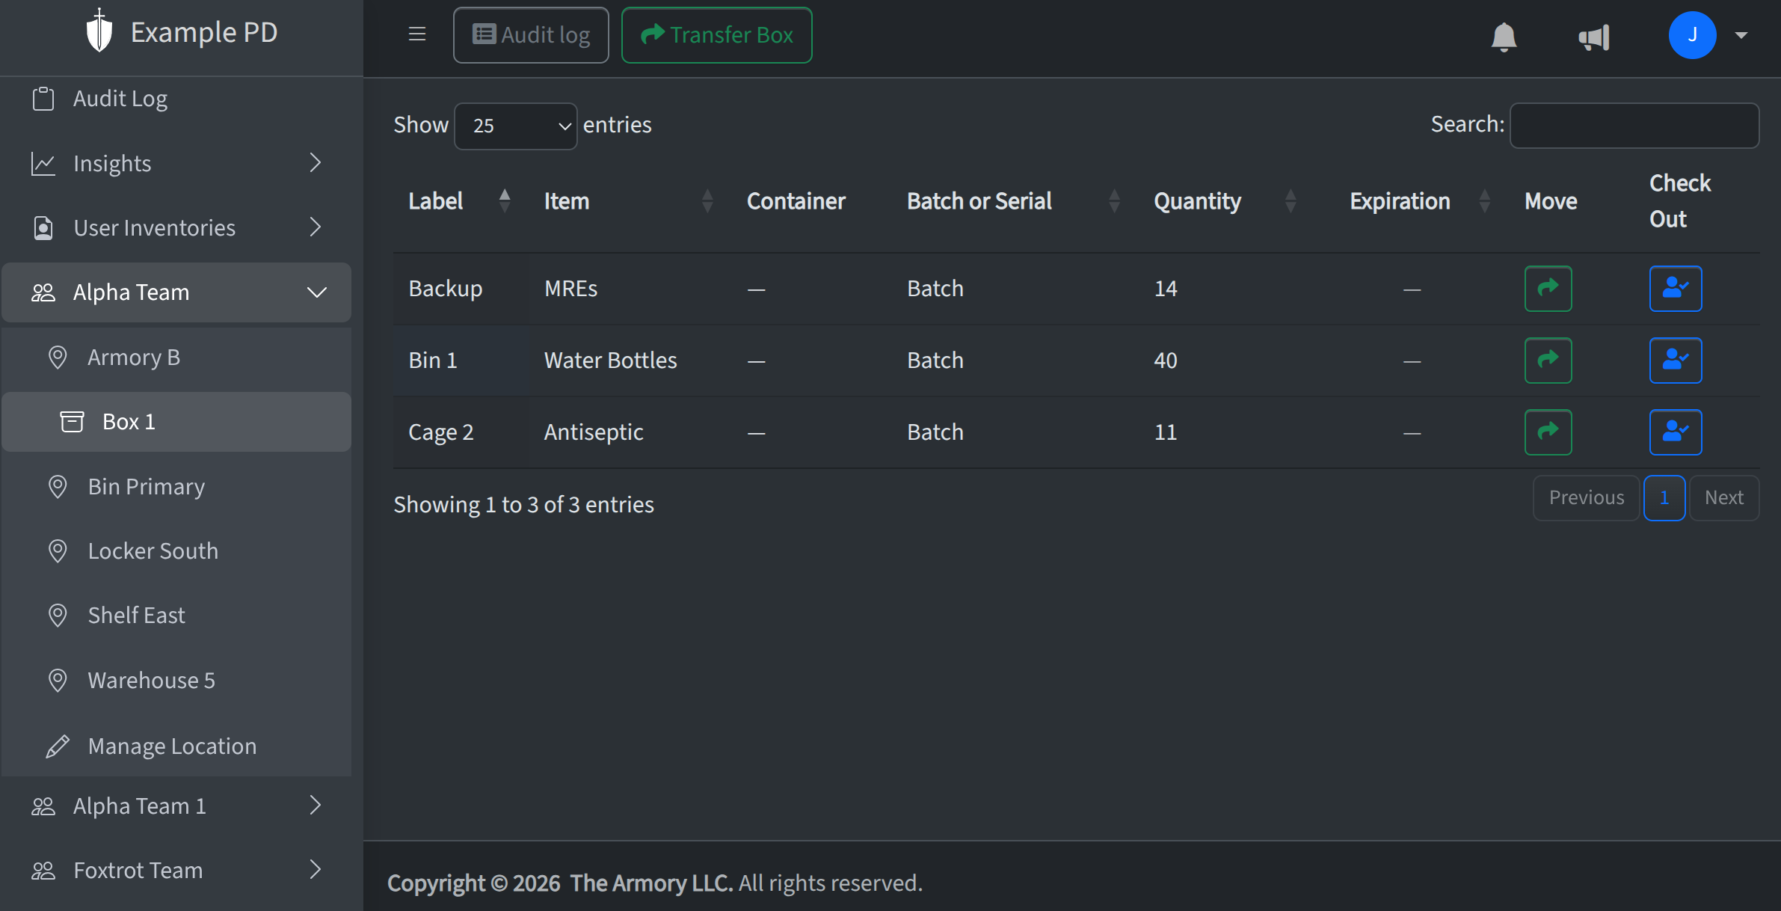Sort the table by the Quantity column

click(x=1196, y=200)
